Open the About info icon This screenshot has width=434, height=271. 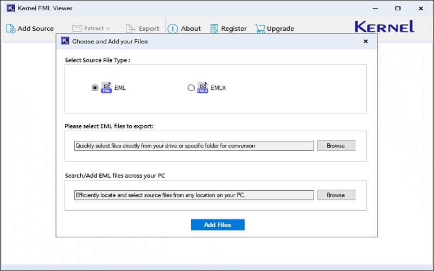point(173,29)
